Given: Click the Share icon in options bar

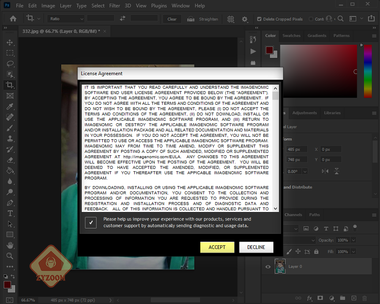Looking at the screenshot, I should tap(371, 19).
